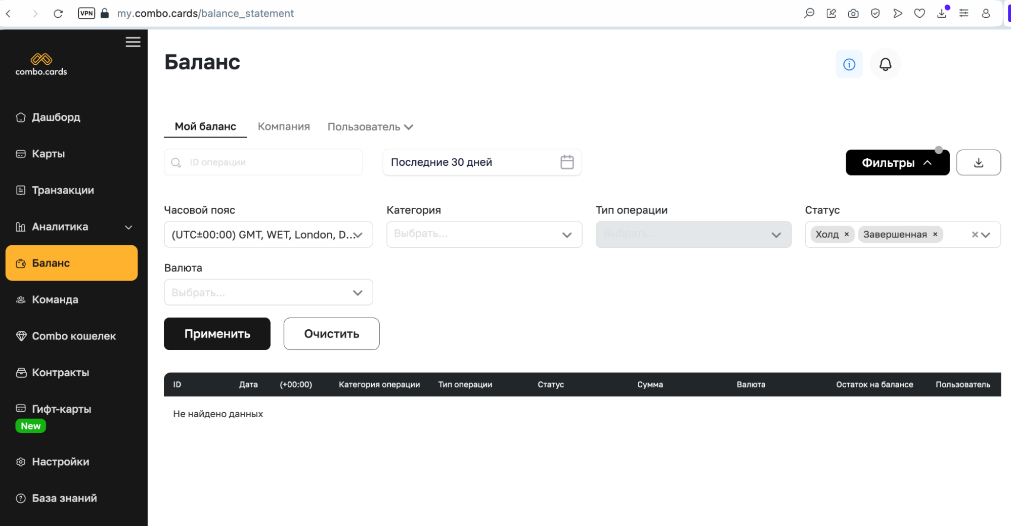Open the calendar date picker icon
Viewport: 1011px width, 526px height.
pos(567,162)
